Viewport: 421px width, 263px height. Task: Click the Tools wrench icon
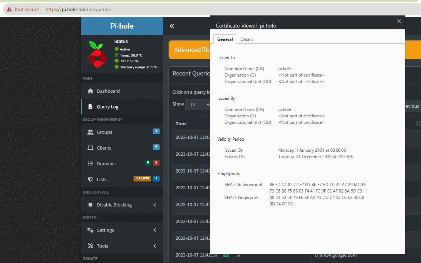(x=91, y=246)
